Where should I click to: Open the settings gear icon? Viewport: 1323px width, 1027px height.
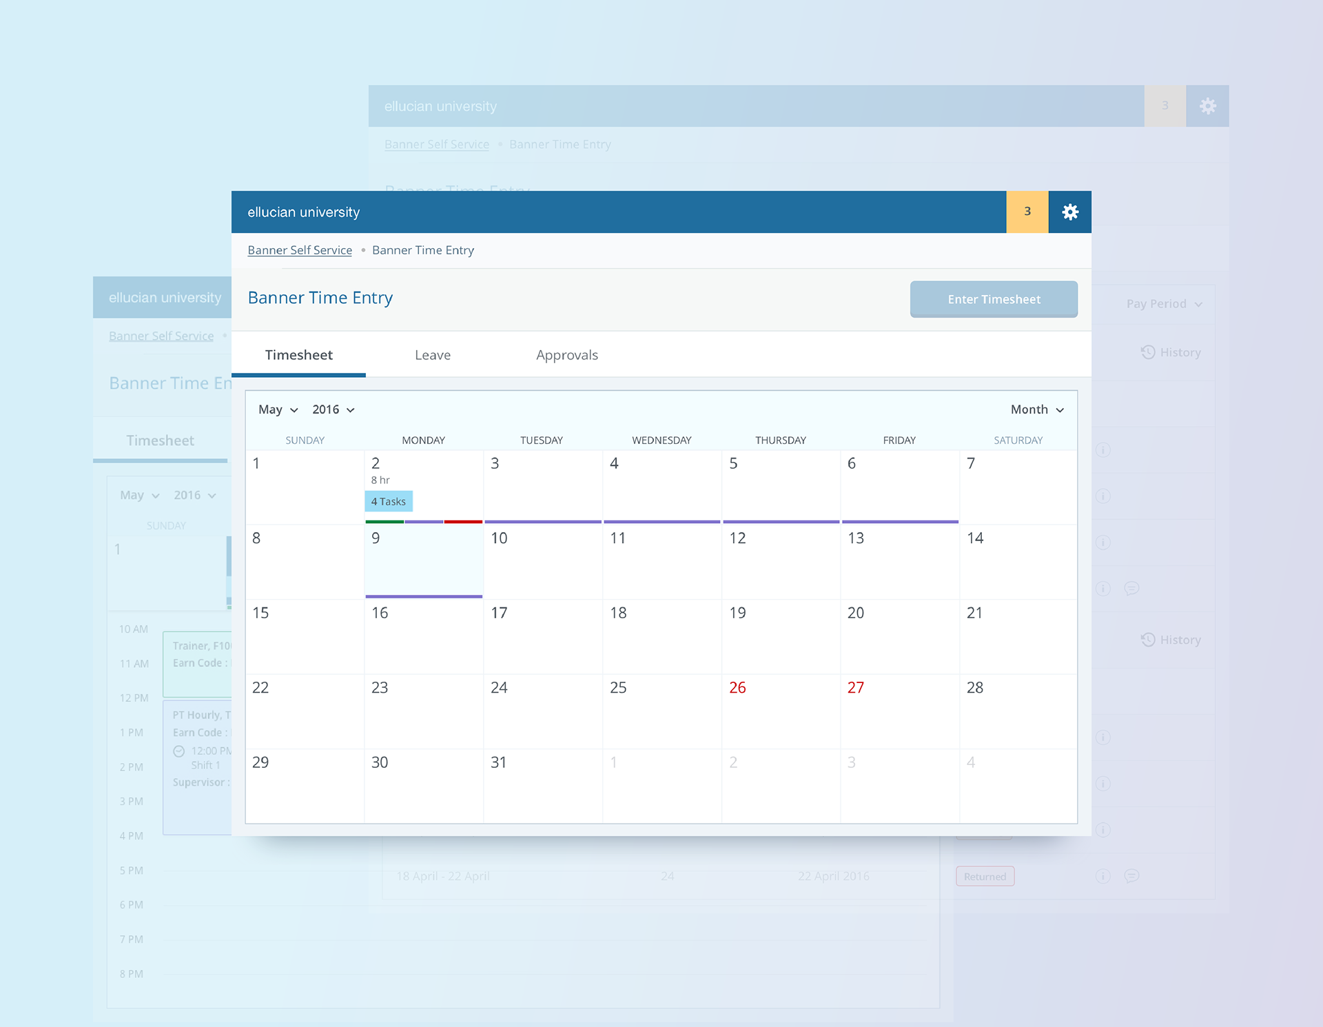pyautogui.click(x=1069, y=212)
